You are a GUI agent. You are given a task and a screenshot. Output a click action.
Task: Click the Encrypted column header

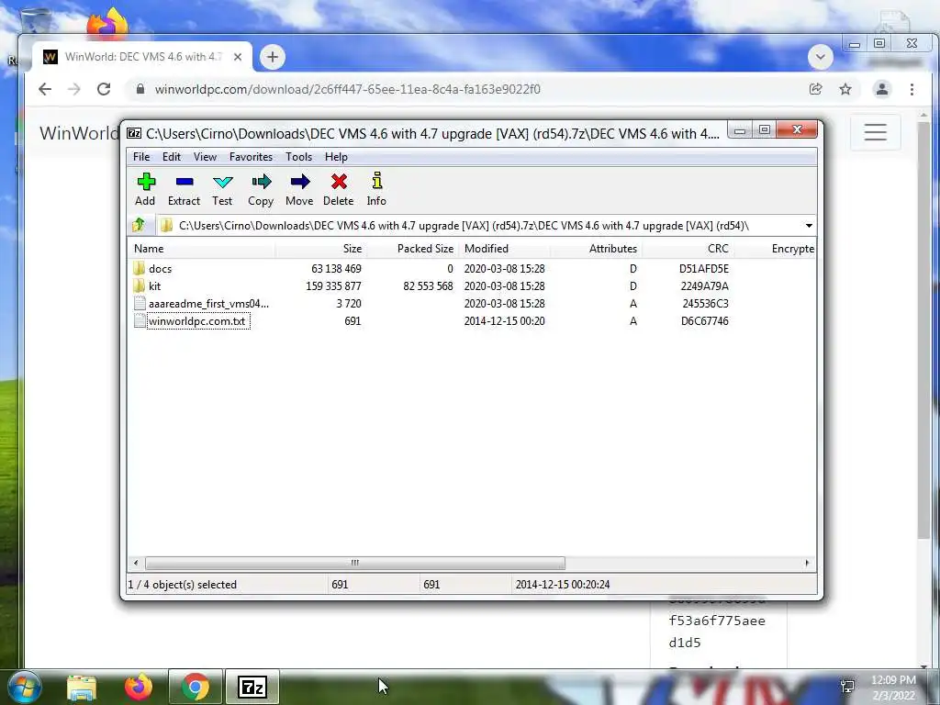click(x=775, y=248)
